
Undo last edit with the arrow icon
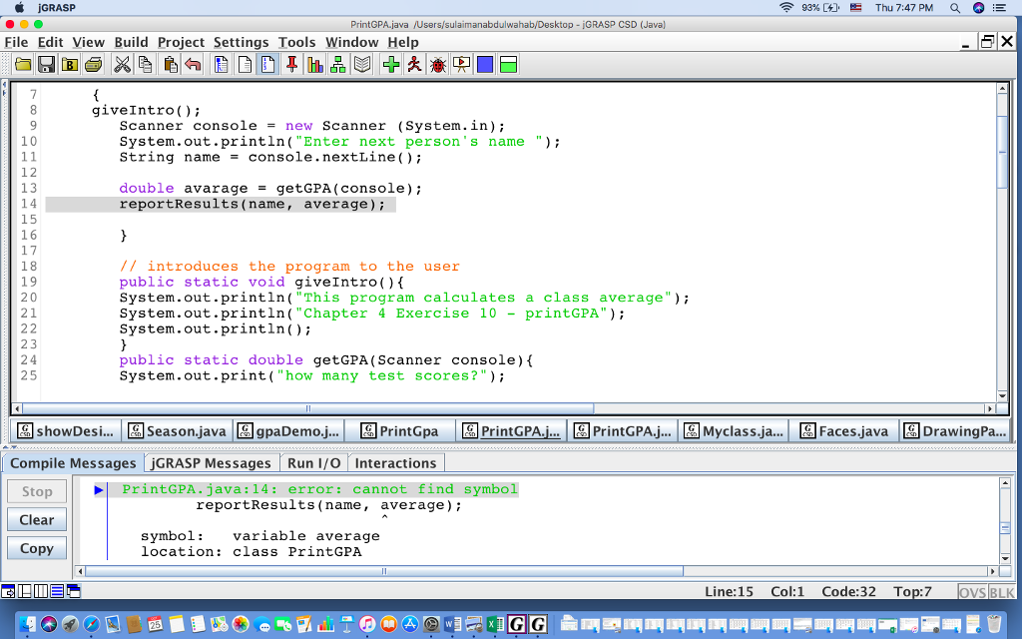point(193,64)
